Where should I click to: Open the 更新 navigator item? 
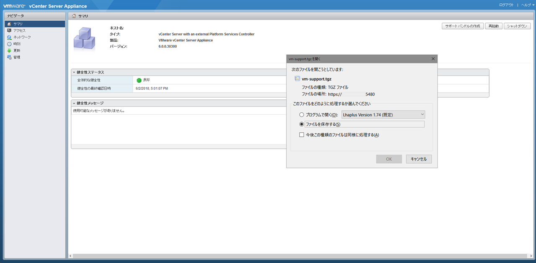pyautogui.click(x=35, y=51)
